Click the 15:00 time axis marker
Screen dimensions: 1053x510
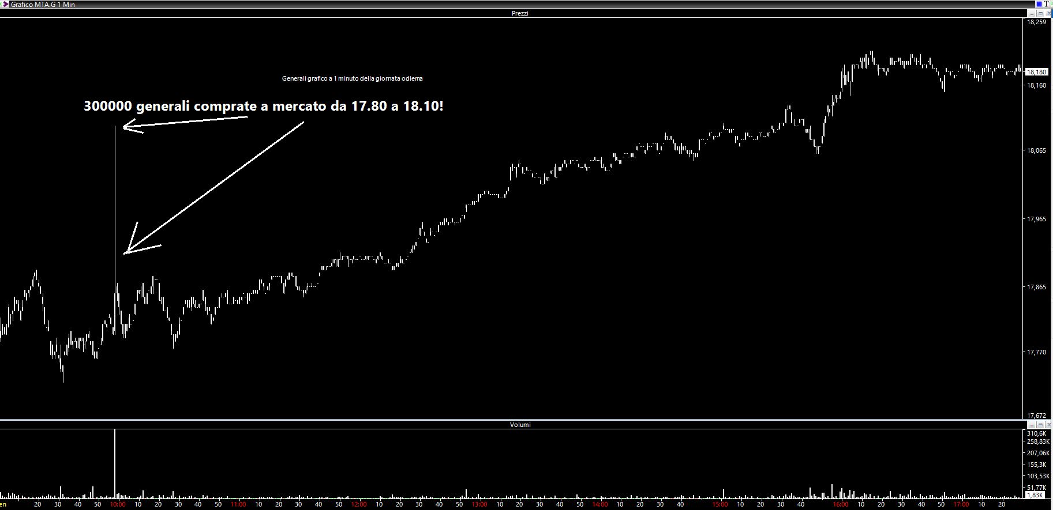click(x=720, y=504)
